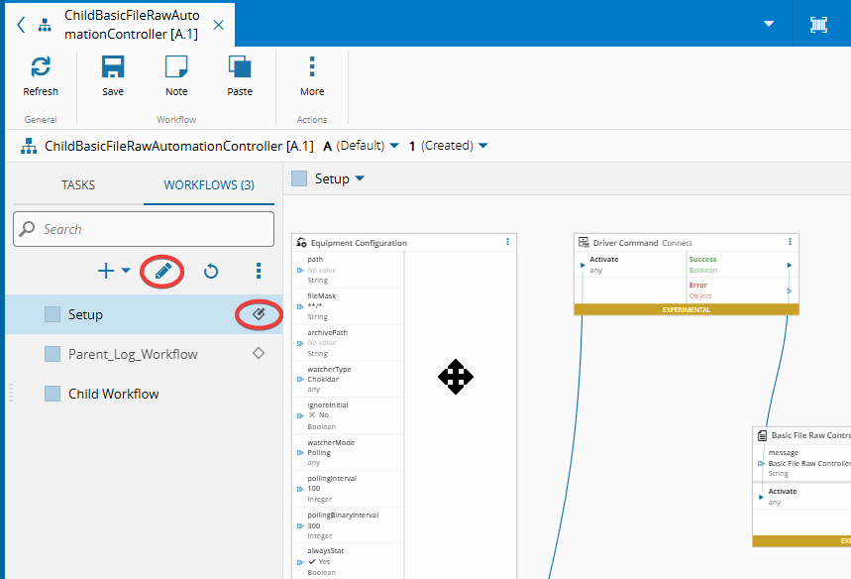Expand the Setup workflow selector dropdown

pyautogui.click(x=360, y=178)
